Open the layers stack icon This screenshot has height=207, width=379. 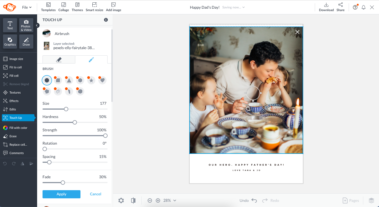point(371,200)
